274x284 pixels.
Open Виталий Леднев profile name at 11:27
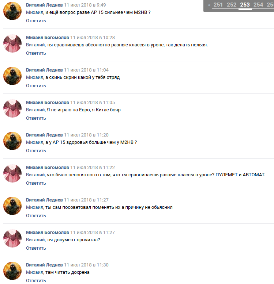(45, 200)
